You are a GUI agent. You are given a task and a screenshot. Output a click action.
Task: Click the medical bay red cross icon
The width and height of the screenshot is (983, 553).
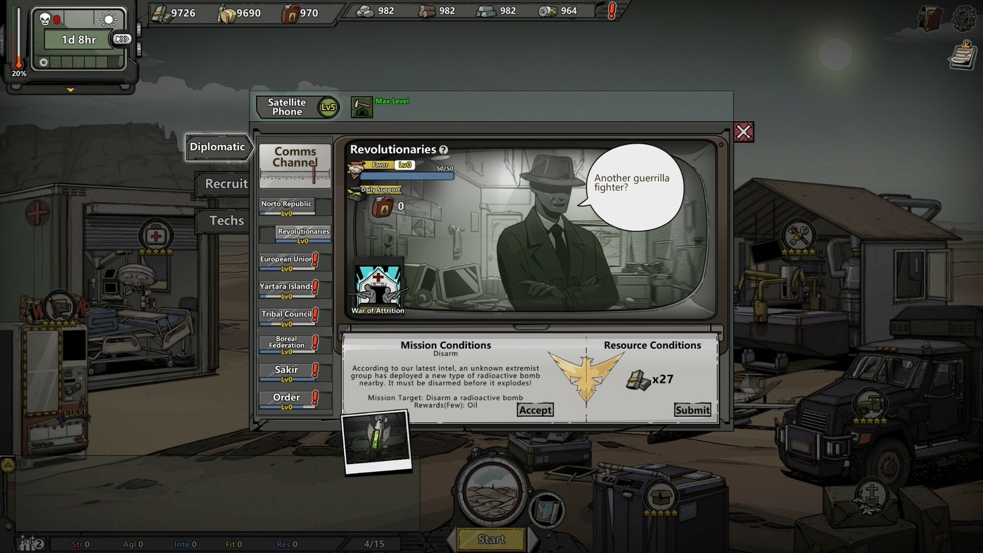(156, 236)
